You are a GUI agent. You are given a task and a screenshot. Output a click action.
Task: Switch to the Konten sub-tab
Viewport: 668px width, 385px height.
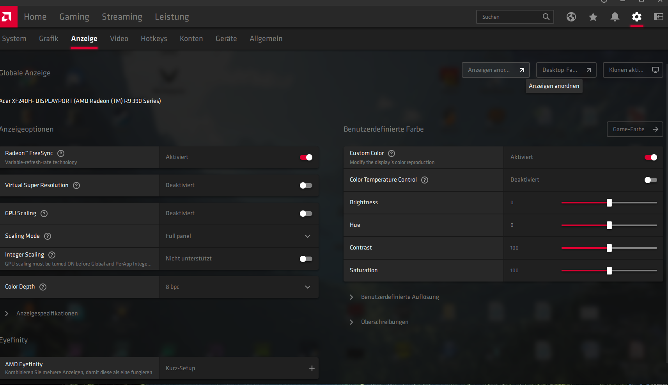191,39
